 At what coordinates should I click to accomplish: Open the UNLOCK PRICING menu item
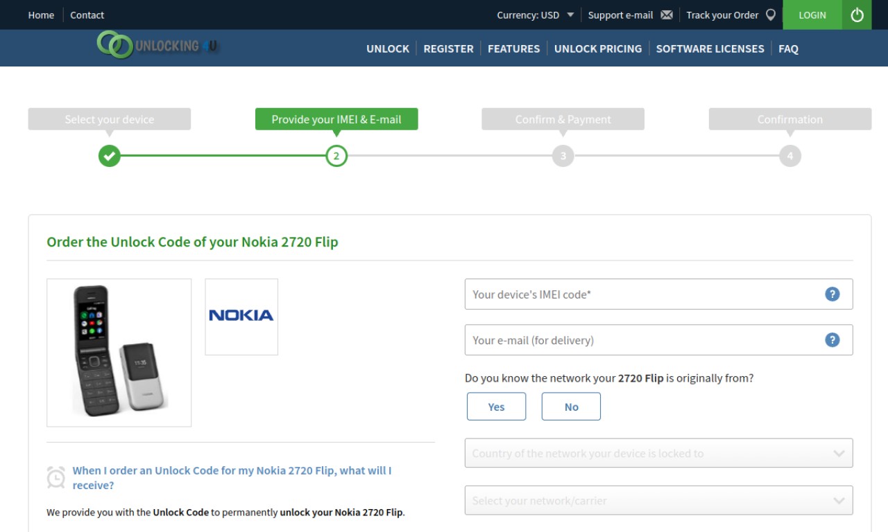(598, 48)
